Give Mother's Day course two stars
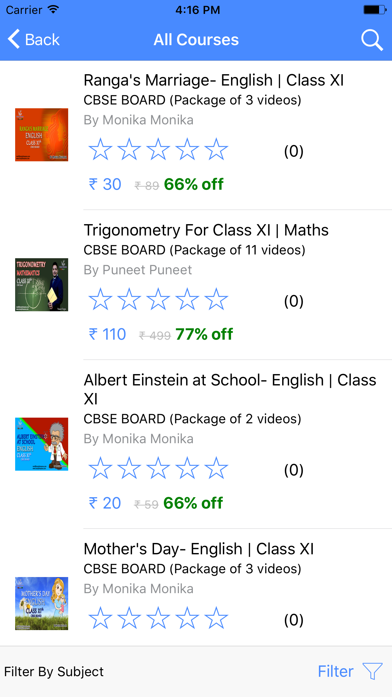The height and width of the screenshot is (697, 392). point(129,618)
